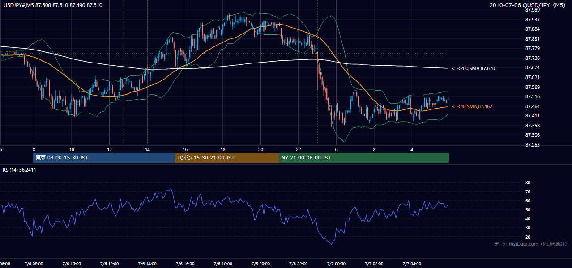The height and width of the screenshot is (268, 572).
Task: Click hour mark 8 under price chart
Action: coord(34,149)
